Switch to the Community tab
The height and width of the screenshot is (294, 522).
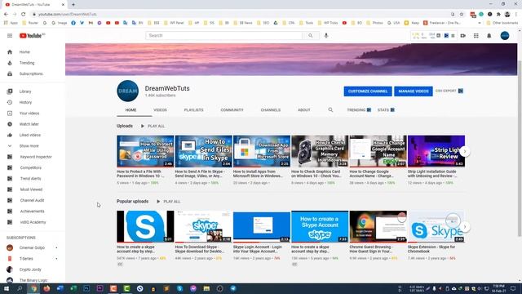[232, 110]
